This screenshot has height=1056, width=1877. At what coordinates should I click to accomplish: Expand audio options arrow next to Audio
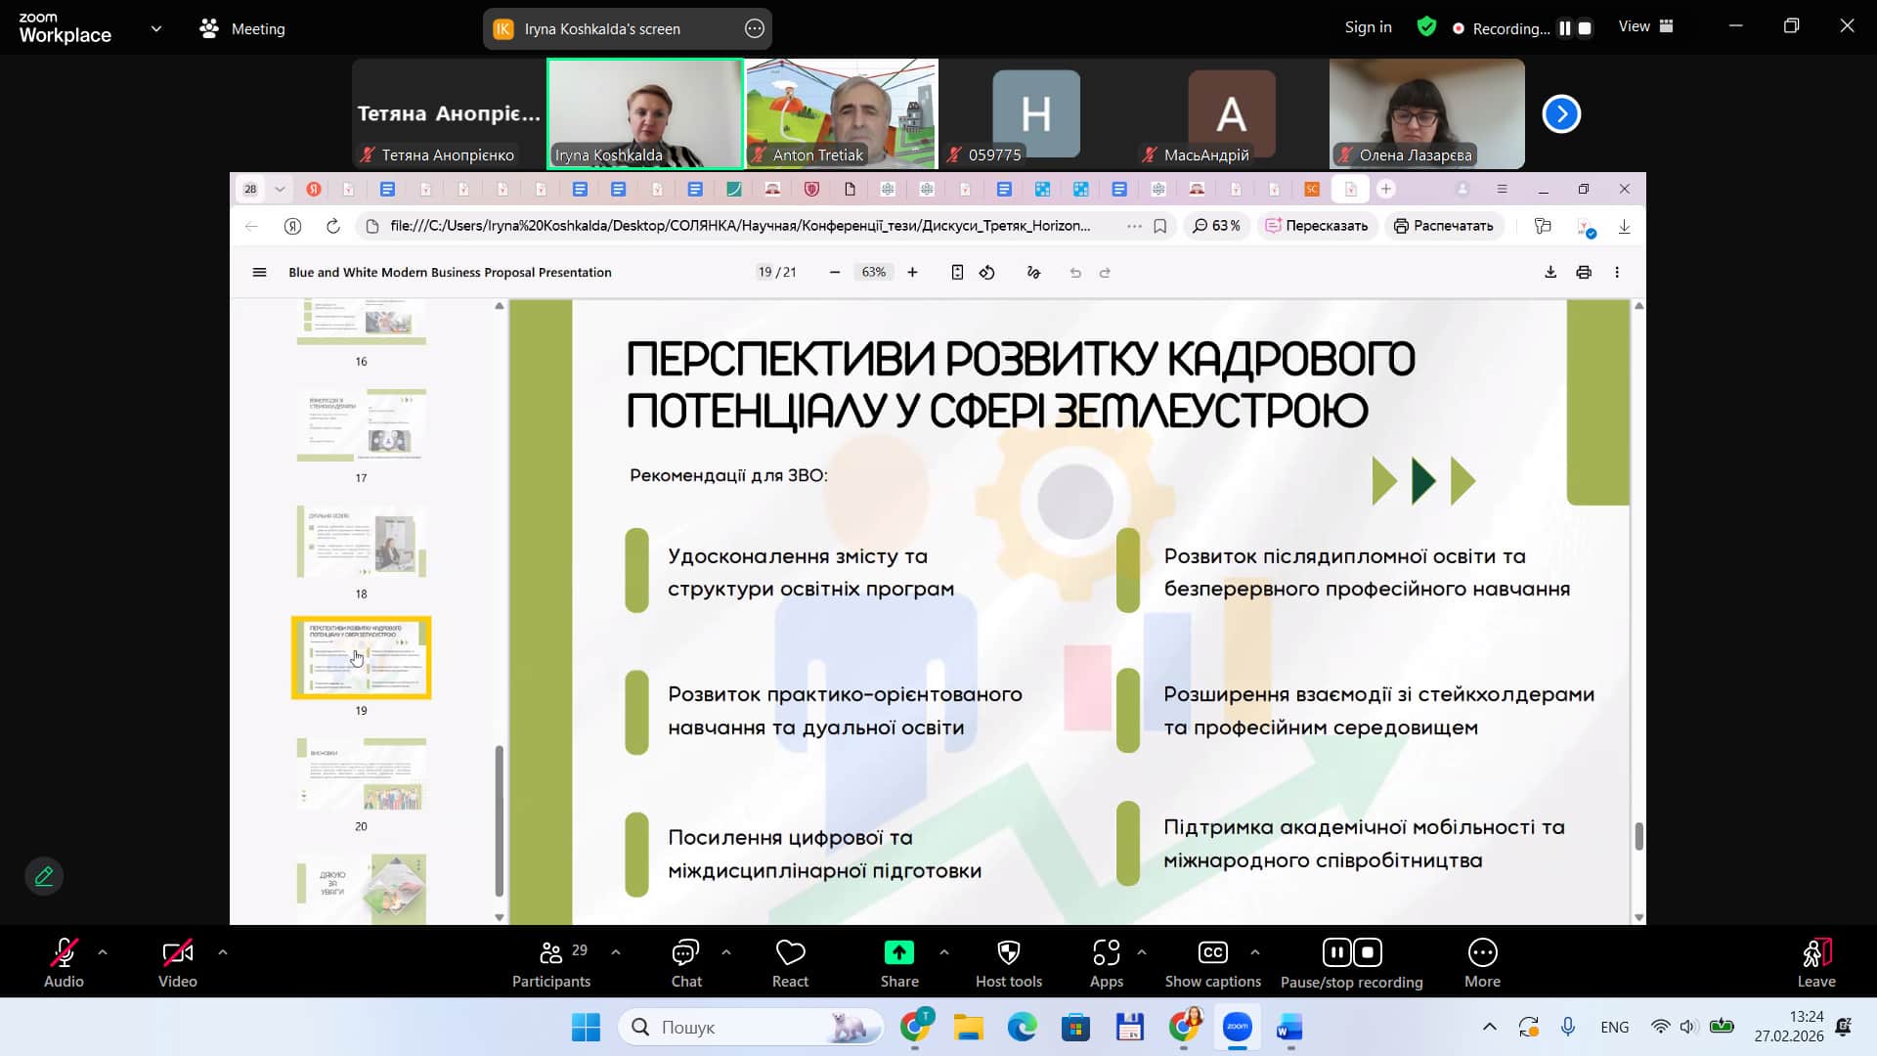tap(103, 951)
